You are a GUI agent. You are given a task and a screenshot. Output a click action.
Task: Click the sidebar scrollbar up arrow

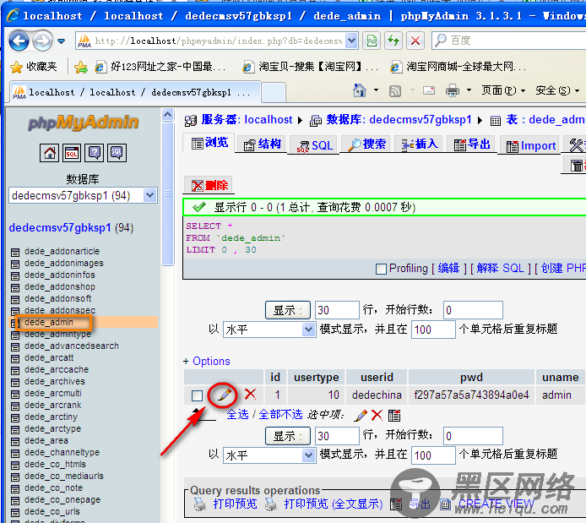coord(168,114)
